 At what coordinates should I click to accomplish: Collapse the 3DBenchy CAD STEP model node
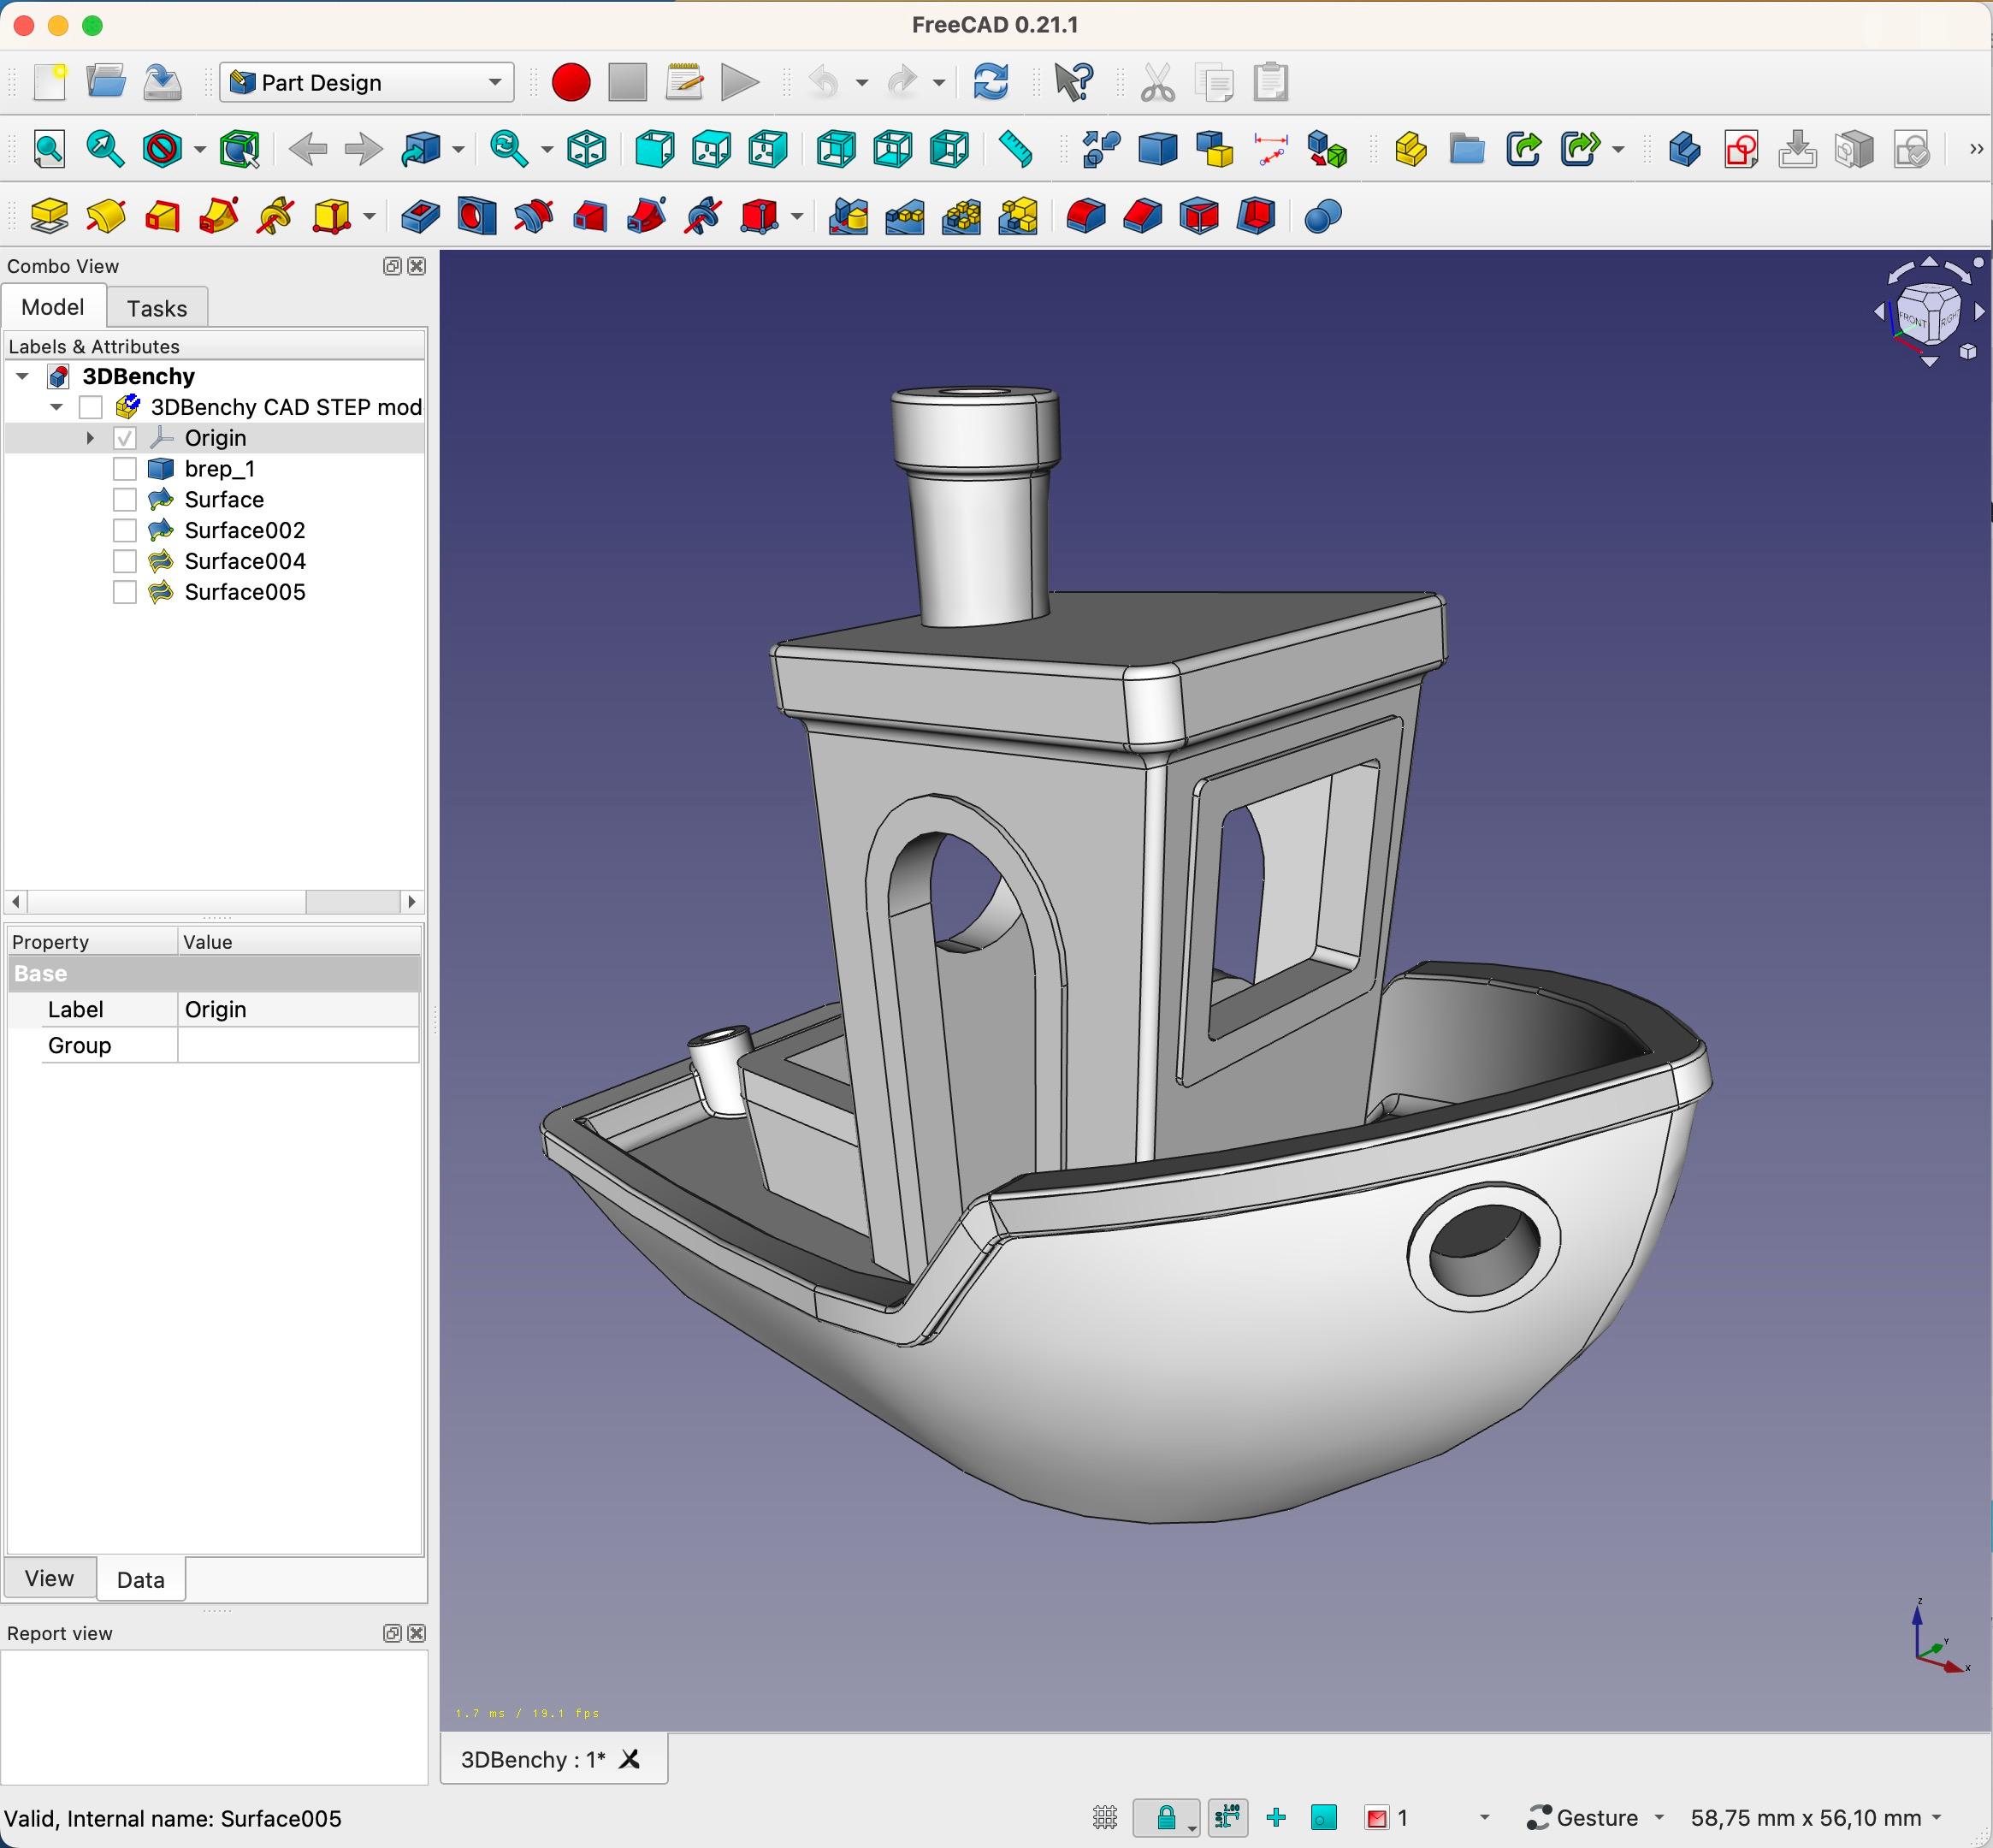click(57, 407)
